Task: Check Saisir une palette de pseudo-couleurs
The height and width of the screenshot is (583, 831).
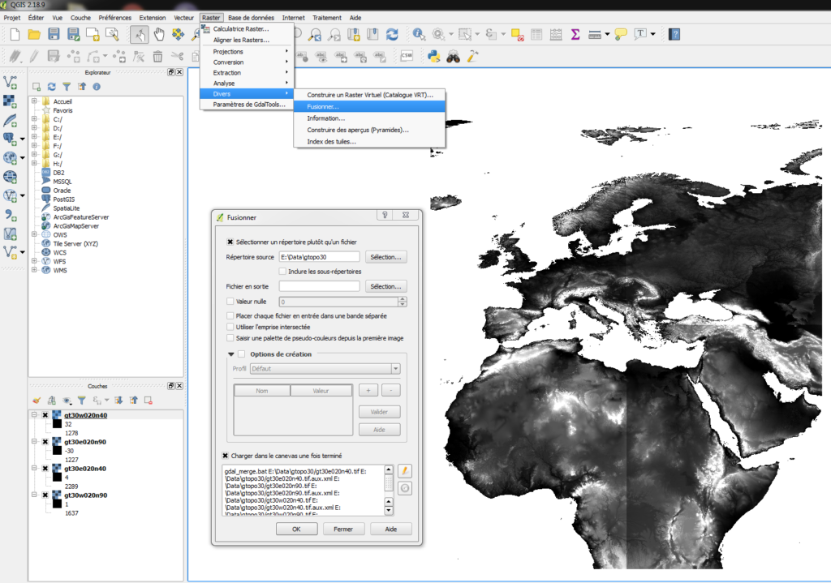Action: [x=230, y=338]
